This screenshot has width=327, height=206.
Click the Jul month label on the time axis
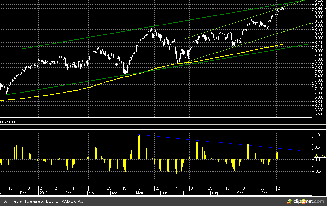click(187, 193)
